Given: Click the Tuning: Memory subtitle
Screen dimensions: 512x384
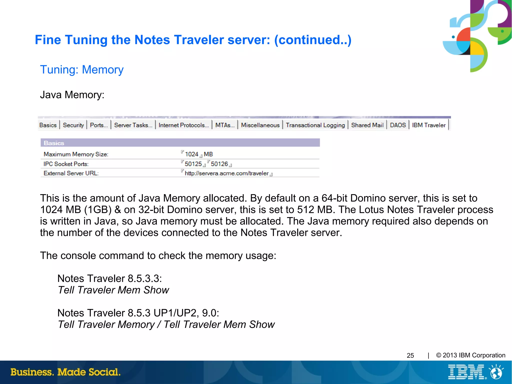Looking at the screenshot, I should [x=82, y=70].
